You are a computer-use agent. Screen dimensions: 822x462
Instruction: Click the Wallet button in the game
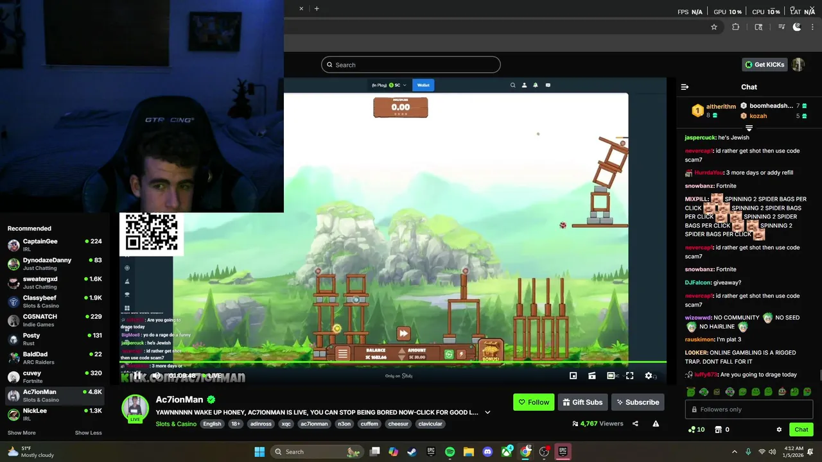tap(423, 85)
